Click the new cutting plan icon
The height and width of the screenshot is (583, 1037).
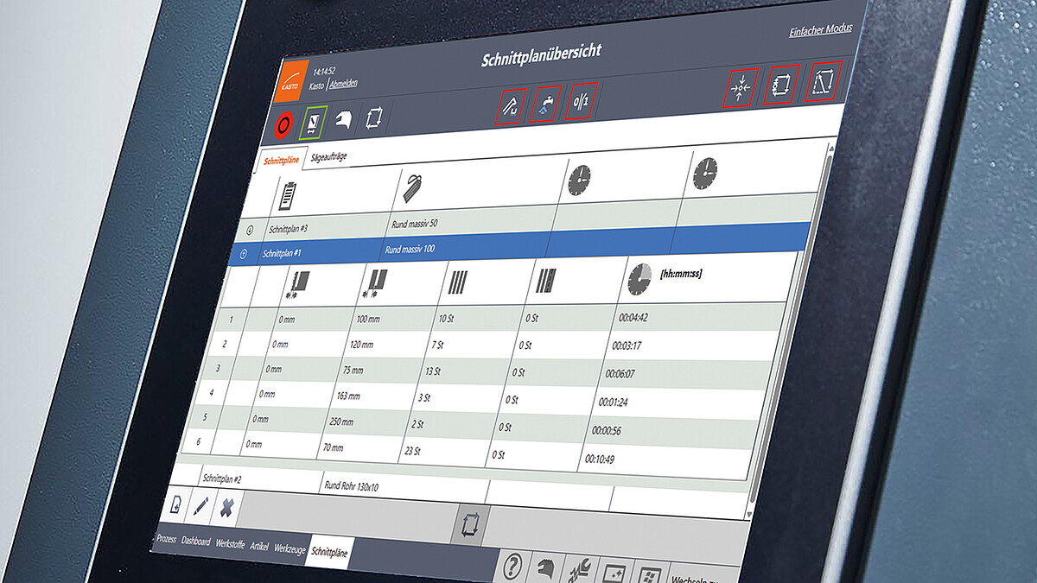click(x=175, y=505)
